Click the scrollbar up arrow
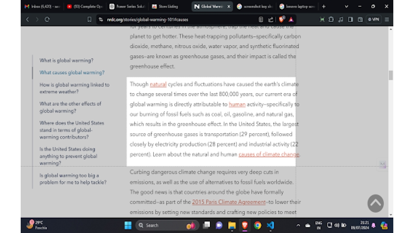 tap(391, 29)
